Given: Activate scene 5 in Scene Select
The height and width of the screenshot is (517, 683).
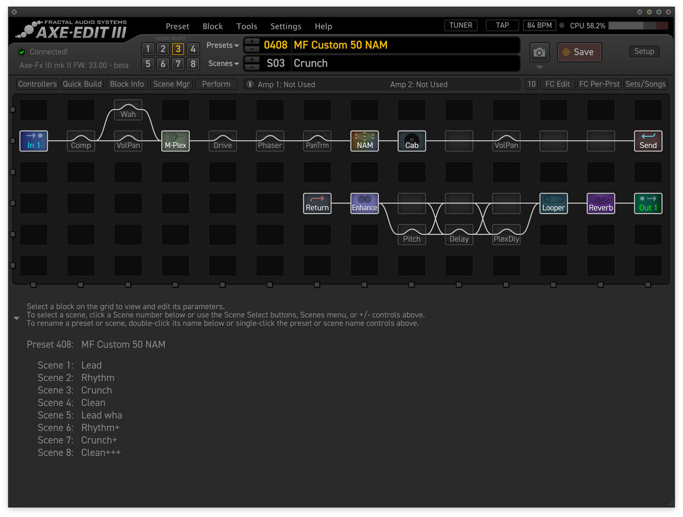Looking at the screenshot, I should (x=147, y=64).
